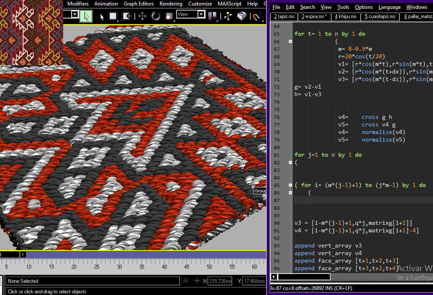Open the editor View menu
The image size is (433, 295).
326,7
